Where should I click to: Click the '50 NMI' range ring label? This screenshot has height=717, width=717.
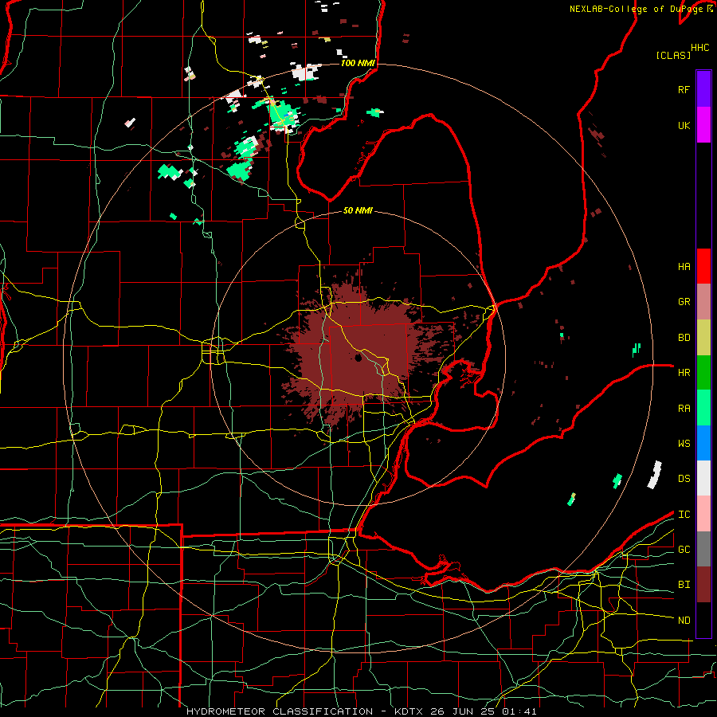pos(358,211)
